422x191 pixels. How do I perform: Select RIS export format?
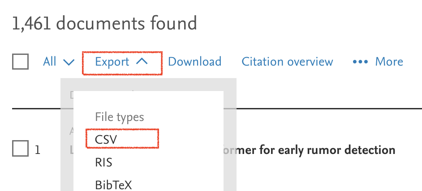pyautogui.click(x=103, y=162)
